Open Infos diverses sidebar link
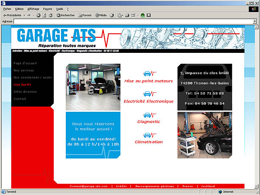260x195 pixels. pos(25,92)
